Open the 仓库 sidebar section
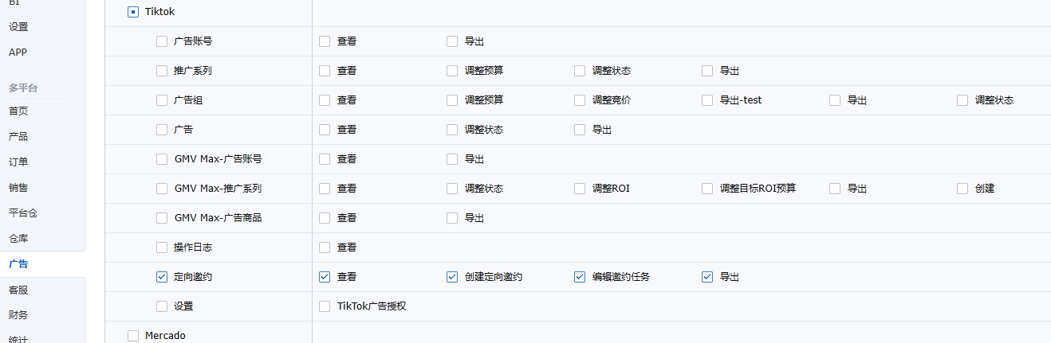1051x343 pixels. (x=18, y=239)
